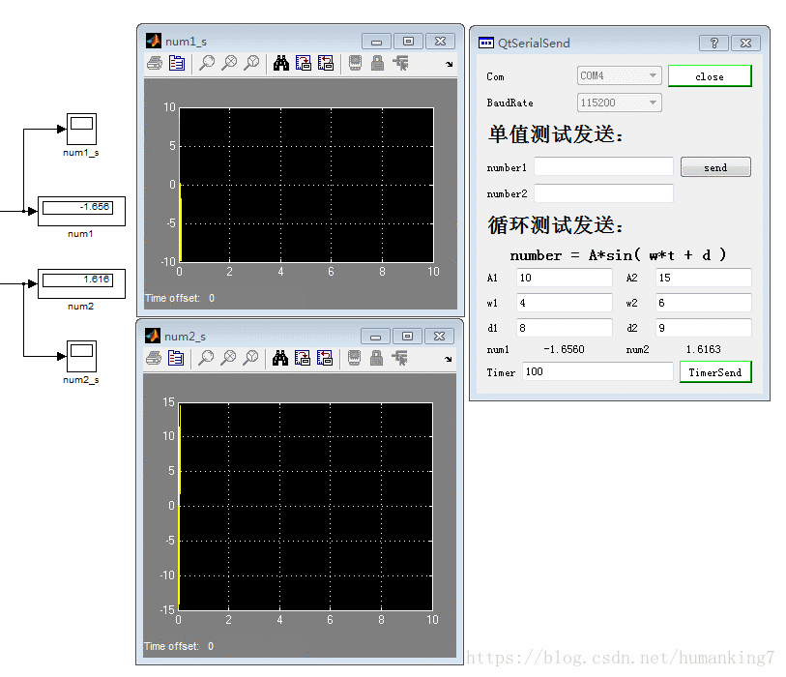
Task: Click lock axes selection icon in num2_s
Action: (x=376, y=358)
